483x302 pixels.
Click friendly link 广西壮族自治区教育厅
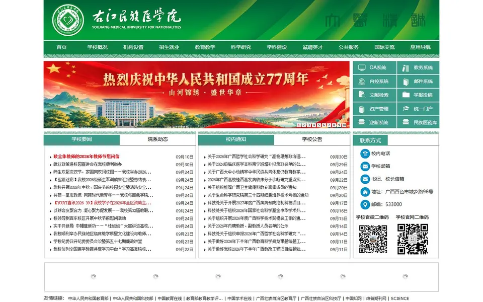pos(276,298)
